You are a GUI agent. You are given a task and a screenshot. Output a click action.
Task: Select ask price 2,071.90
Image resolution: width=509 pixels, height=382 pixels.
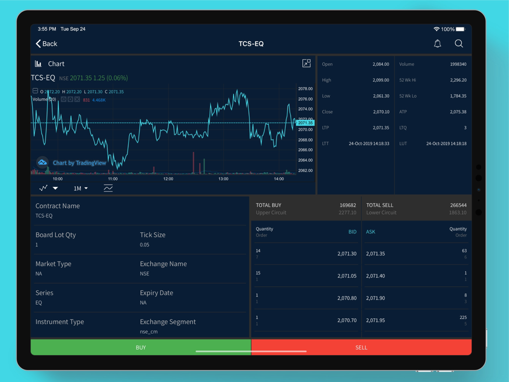coord(376,298)
